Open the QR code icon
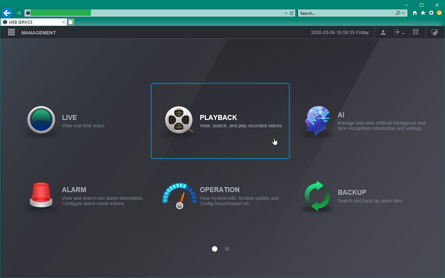445x278 pixels. (x=416, y=32)
